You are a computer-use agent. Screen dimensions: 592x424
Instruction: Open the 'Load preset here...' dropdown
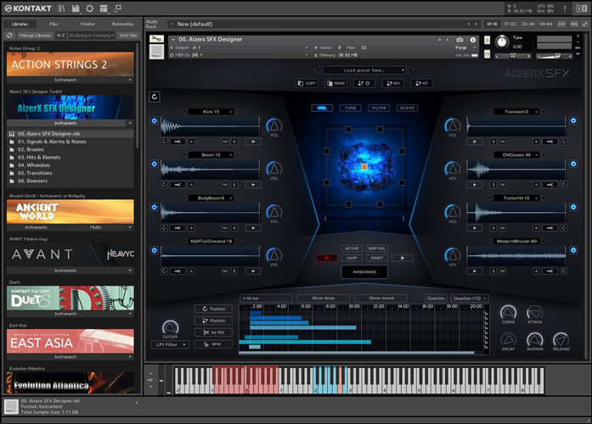tap(363, 70)
